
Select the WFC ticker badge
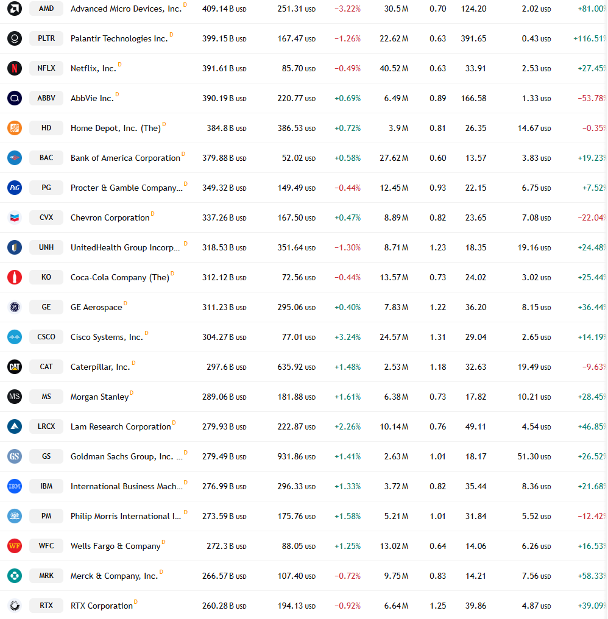(x=46, y=546)
